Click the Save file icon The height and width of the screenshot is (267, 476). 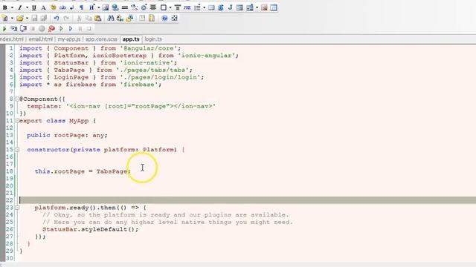34,18
